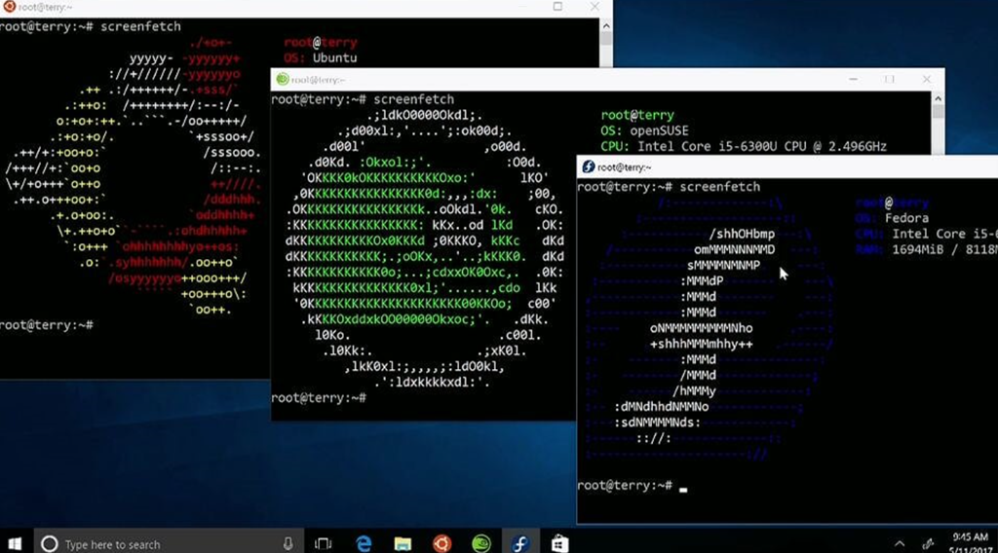This screenshot has width=998, height=553.
Task: Click the Ubuntu logo in the Ubuntu window title bar
Action: click(x=9, y=7)
